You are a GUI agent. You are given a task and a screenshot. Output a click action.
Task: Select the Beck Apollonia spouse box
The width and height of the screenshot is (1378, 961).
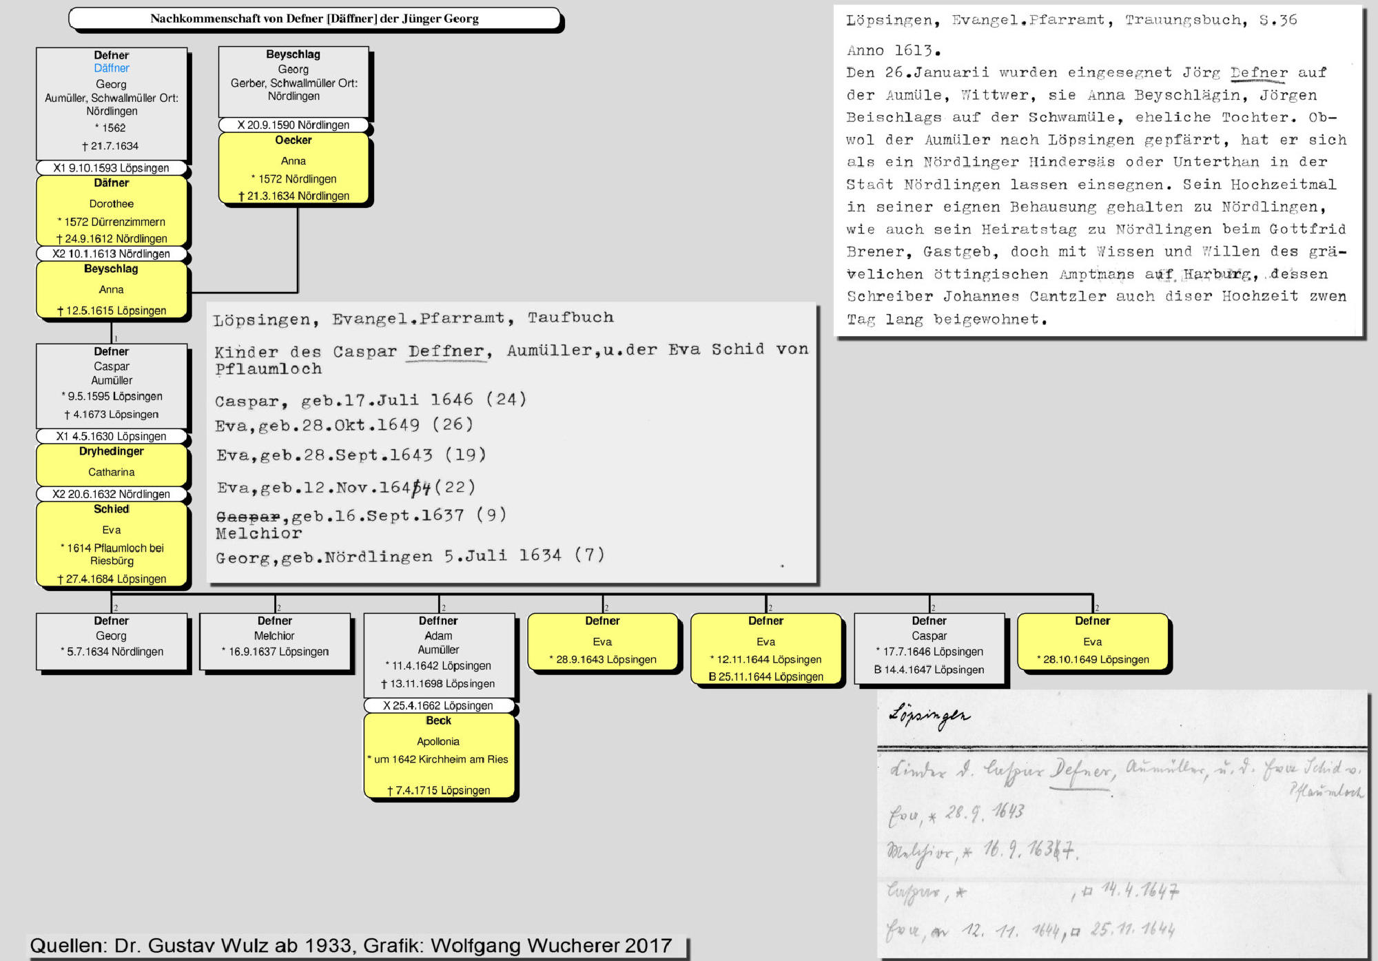(x=439, y=756)
